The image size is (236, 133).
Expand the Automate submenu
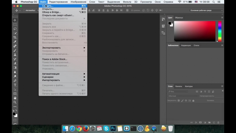[63, 74]
